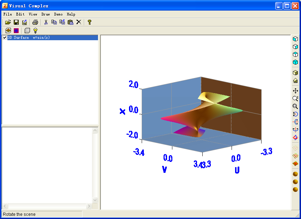Click the Help question mark icon

tap(89, 22)
